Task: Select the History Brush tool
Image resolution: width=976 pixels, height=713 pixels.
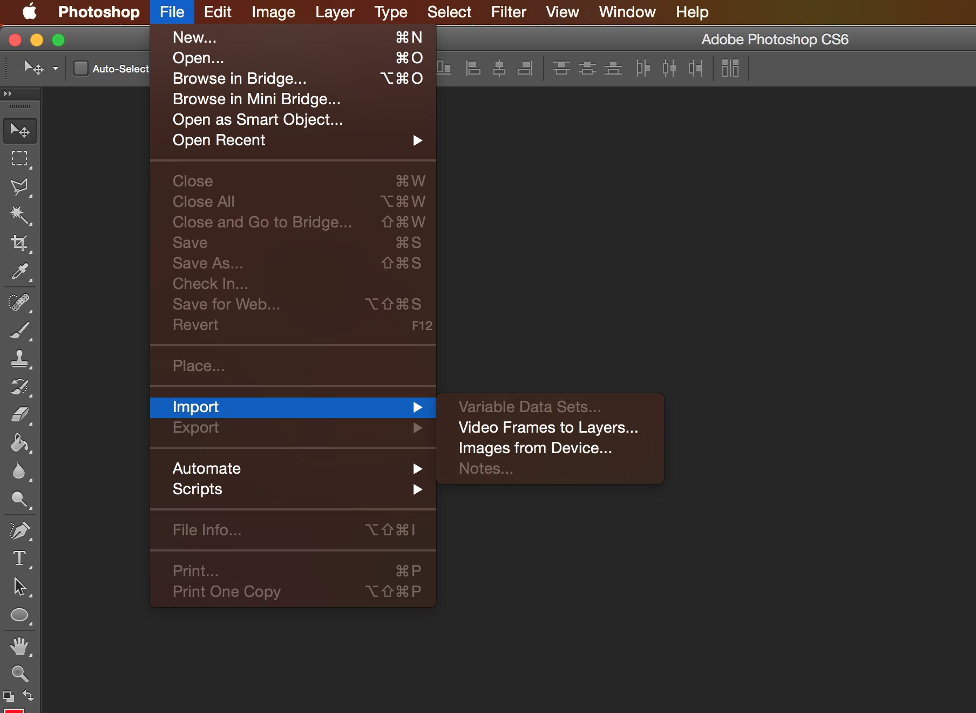Action: pyautogui.click(x=20, y=387)
